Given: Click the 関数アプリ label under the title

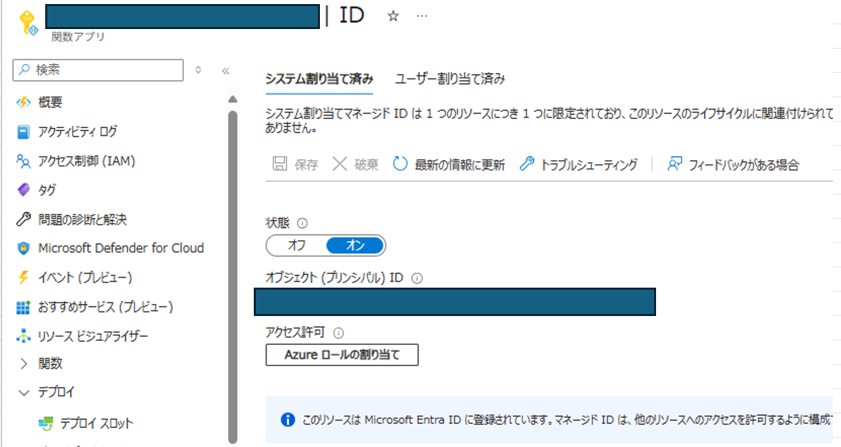Looking at the screenshot, I should coord(78,36).
